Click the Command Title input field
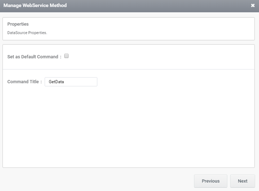The image size is (259, 191). (71, 82)
